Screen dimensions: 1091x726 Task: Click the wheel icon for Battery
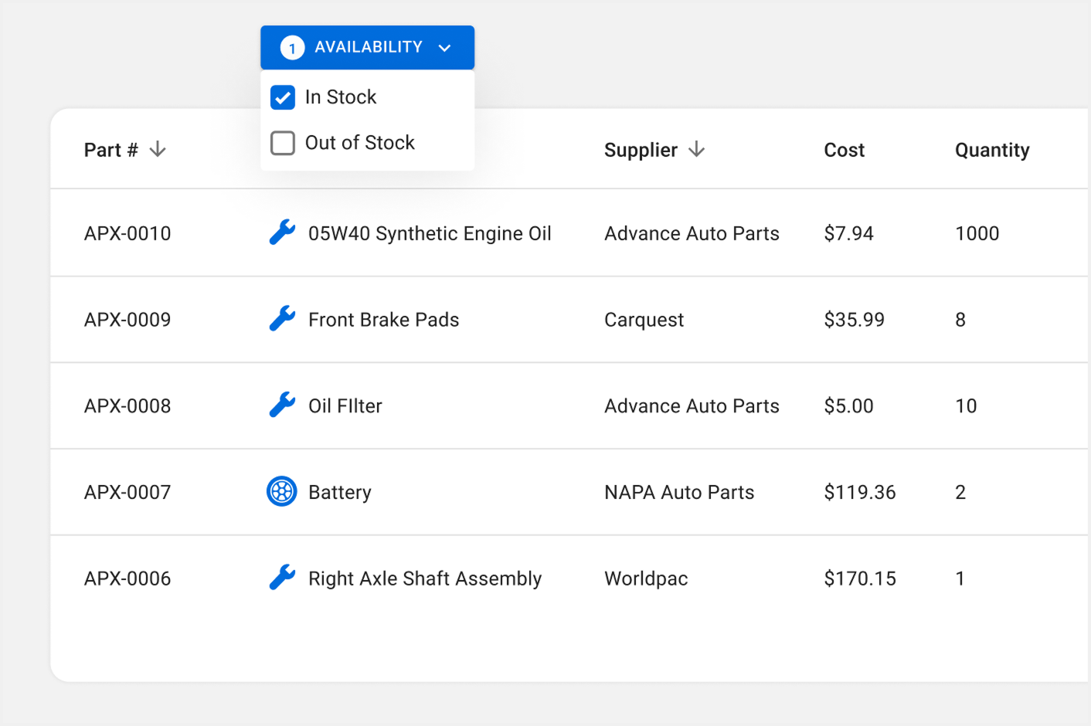click(282, 491)
